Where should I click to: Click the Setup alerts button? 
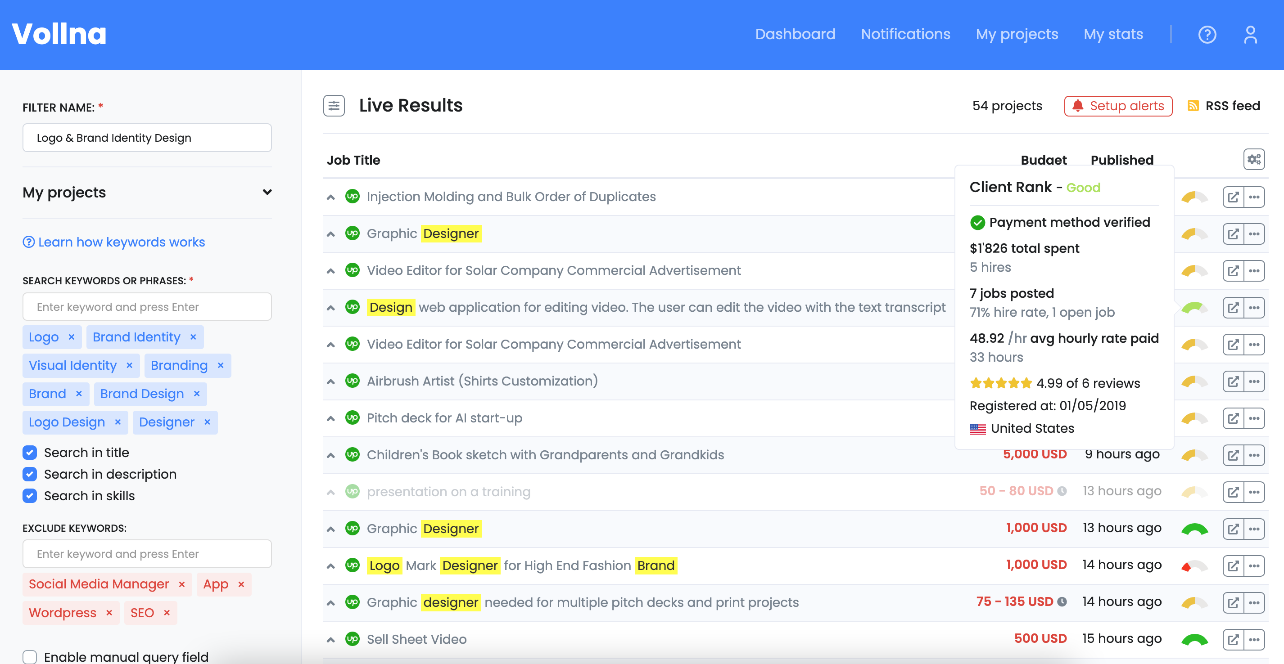[x=1117, y=106]
